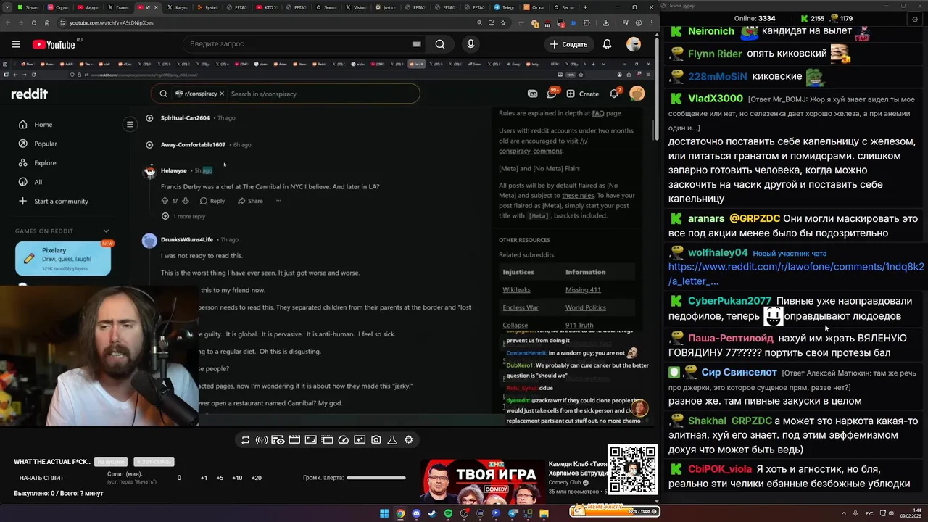Image resolution: width=928 pixels, height=522 pixels.
Task: Downvote Helawyse's comment
Action: (x=186, y=201)
